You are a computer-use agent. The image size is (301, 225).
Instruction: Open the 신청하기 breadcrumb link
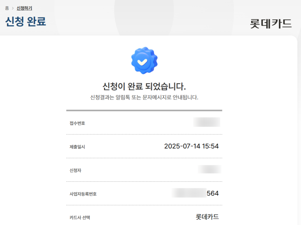(x=24, y=8)
